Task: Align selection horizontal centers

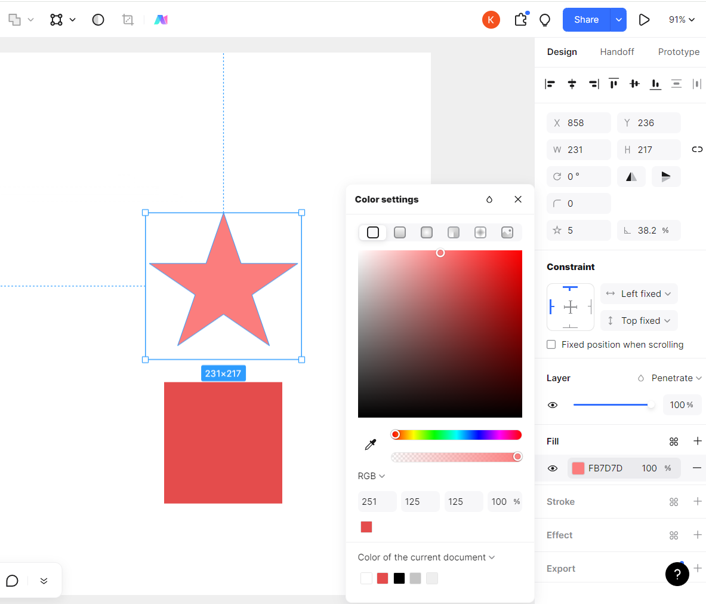Action: click(572, 84)
